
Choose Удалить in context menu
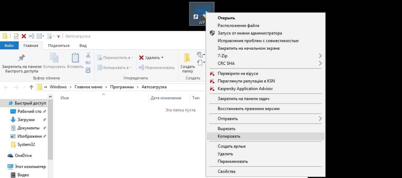pos(265,154)
